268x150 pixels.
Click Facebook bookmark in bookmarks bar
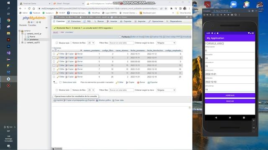35,13
